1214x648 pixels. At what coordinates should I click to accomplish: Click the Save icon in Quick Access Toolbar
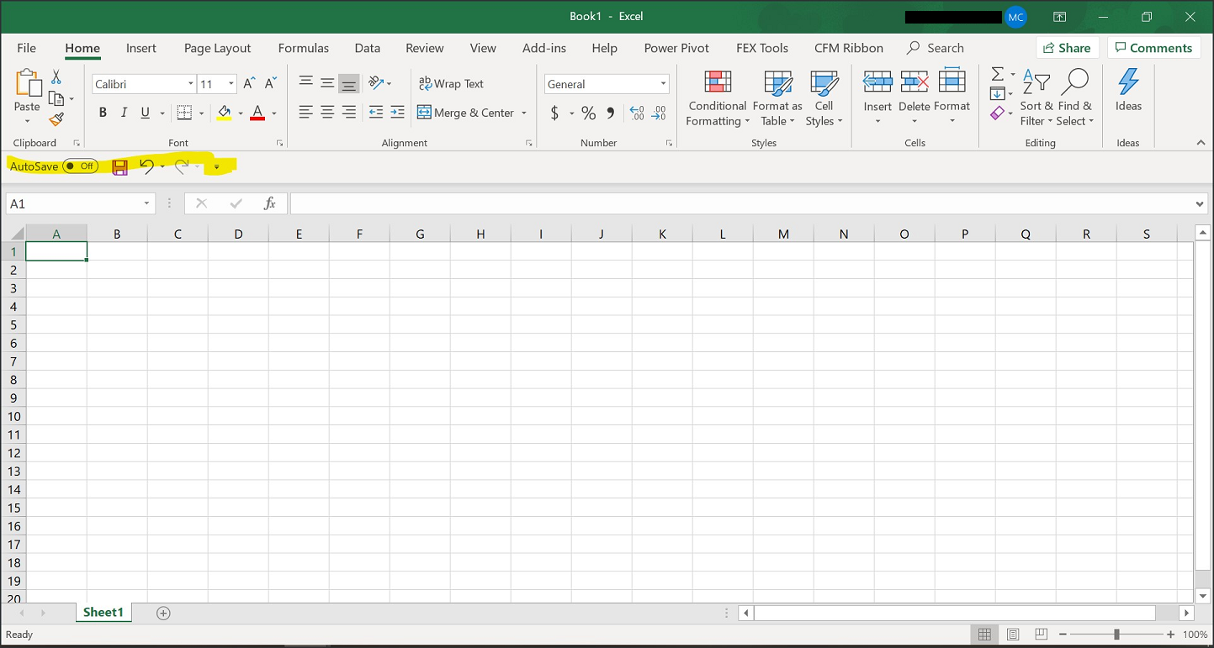tap(120, 166)
